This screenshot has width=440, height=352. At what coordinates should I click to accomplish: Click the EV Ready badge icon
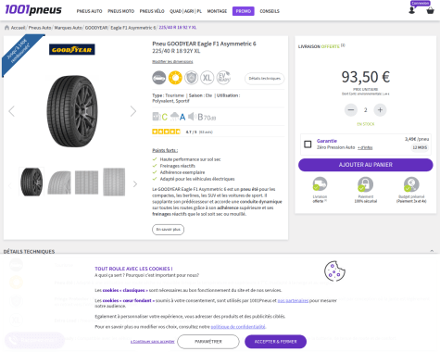coord(223,78)
